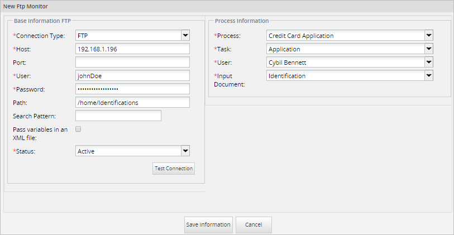454x235 pixels.
Task: Click the New Ftp Monitor title bar
Action: coord(227,6)
